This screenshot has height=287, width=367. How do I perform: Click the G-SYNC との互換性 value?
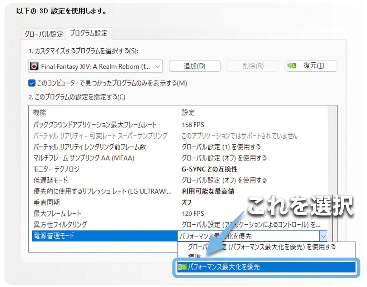coord(209,169)
